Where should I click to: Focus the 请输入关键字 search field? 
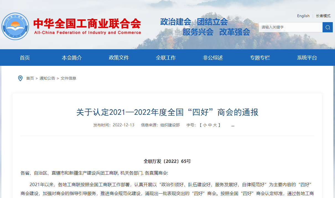(290, 27)
